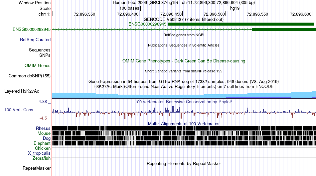
Task: Click the 72,896,450 ruler position
Action: pyautogui.click(x=171, y=14)
